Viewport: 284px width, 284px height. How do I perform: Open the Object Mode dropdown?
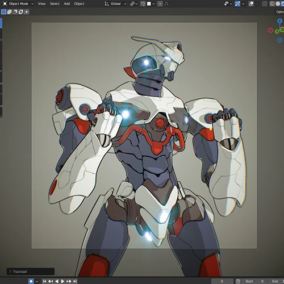[x=18, y=3]
